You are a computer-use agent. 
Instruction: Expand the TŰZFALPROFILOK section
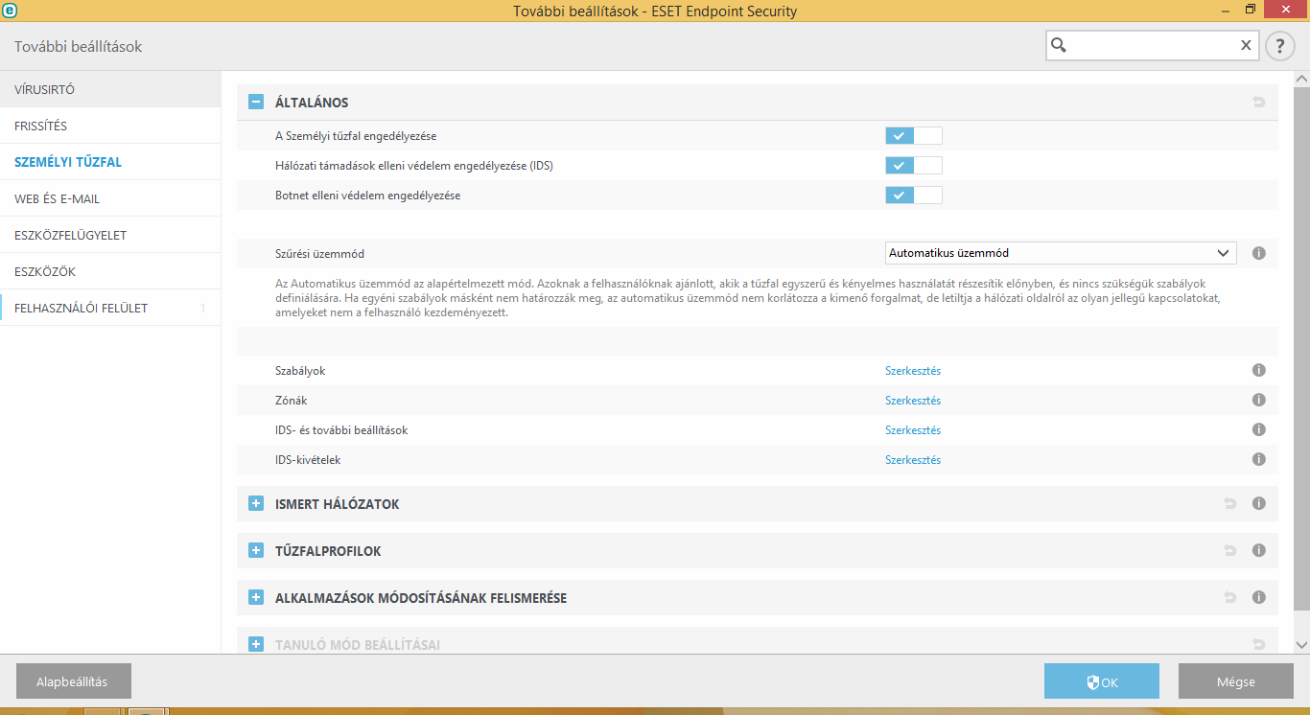click(x=256, y=550)
